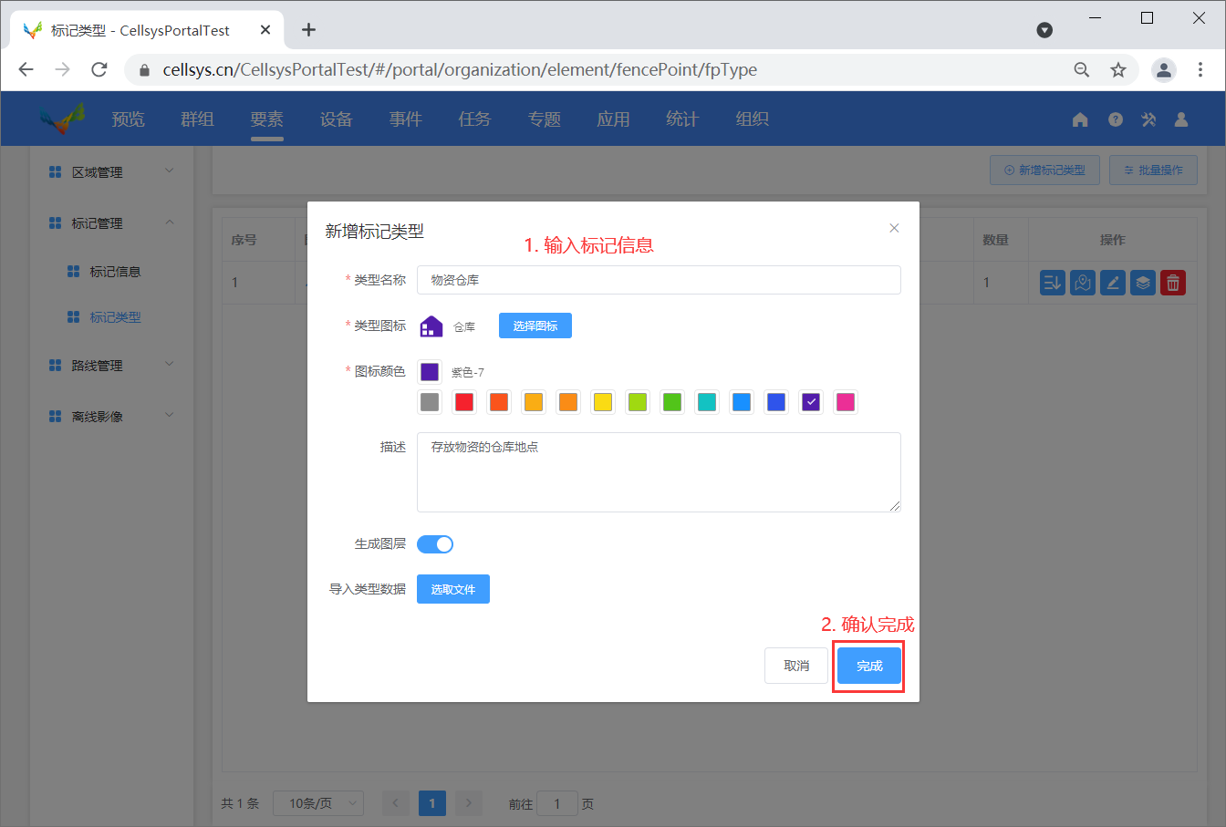Viewport: 1226px width, 827px height.
Task: Click the user profile icon in header
Action: pyautogui.click(x=1181, y=119)
